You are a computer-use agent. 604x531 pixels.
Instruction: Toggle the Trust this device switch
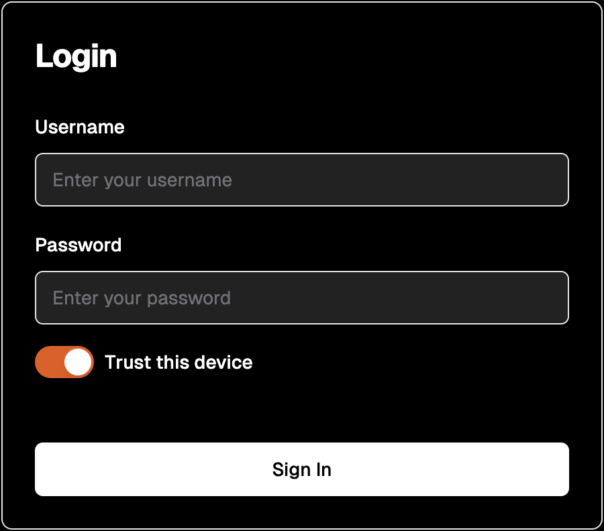click(x=64, y=362)
